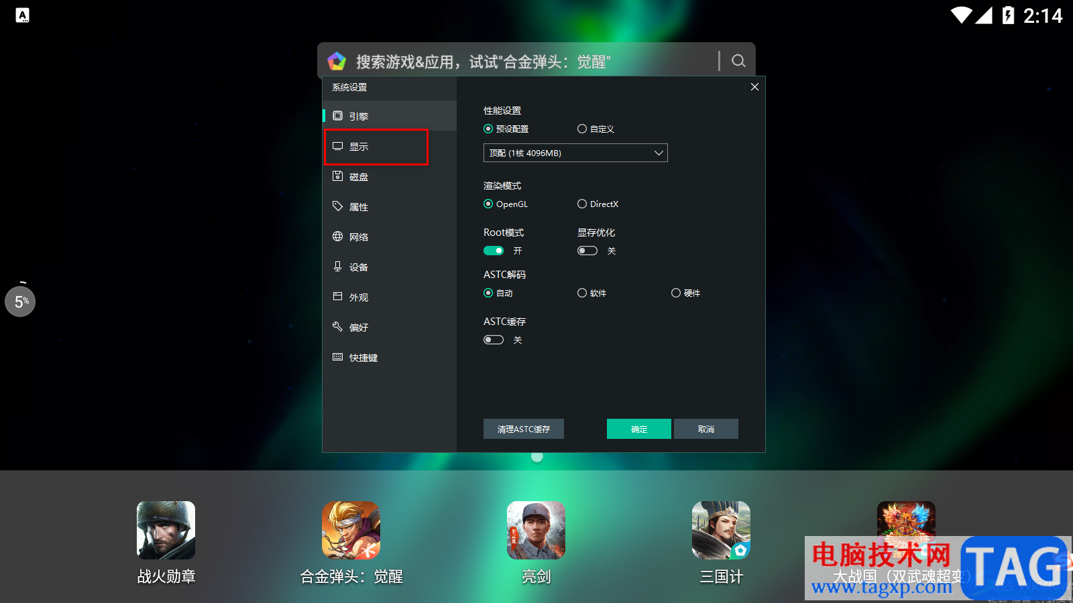This screenshot has height=603, width=1073.
Task: Launch the 亮剑 game icon
Action: pyautogui.click(x=536, y=530)
